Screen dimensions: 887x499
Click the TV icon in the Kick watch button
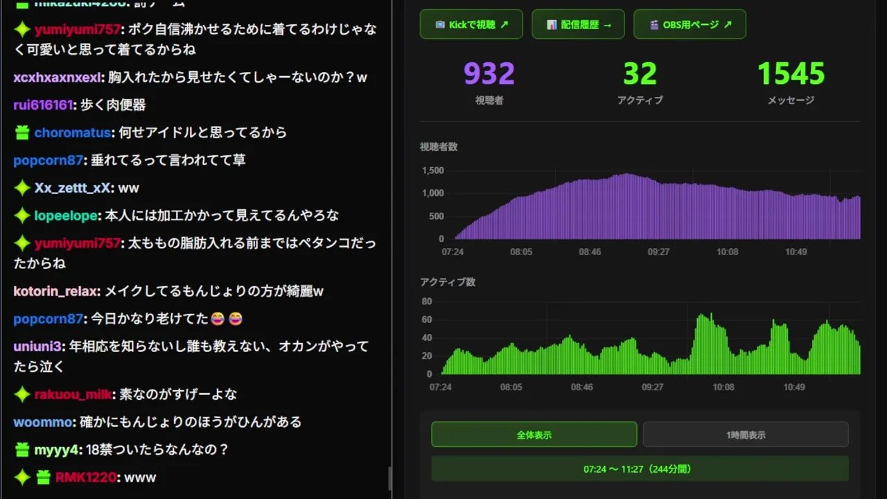coord(440,25)
